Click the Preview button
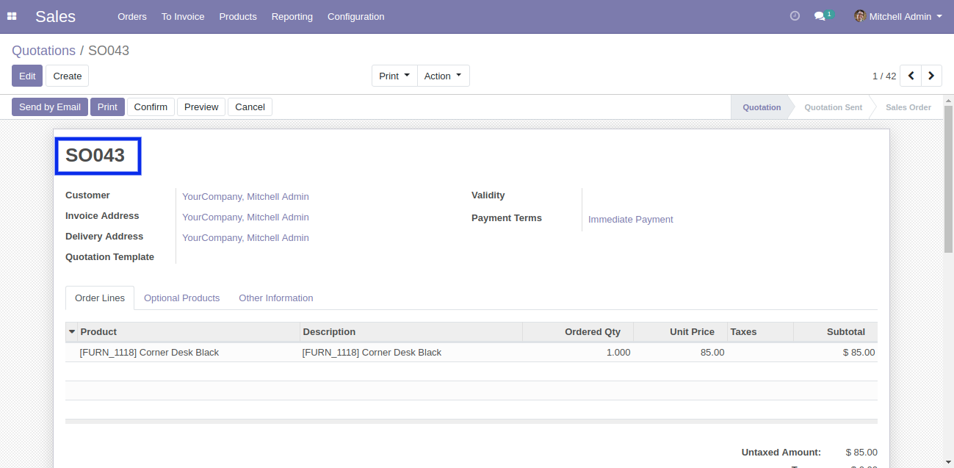This screenshot has width=954, height=468. click(201, 107)
